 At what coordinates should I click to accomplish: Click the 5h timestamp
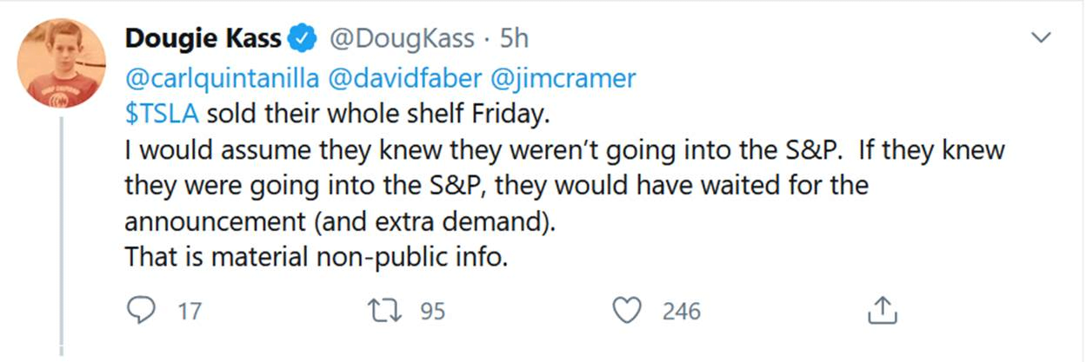(513, 39)
